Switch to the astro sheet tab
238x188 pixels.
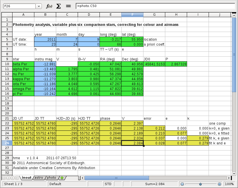coord(38,178)
